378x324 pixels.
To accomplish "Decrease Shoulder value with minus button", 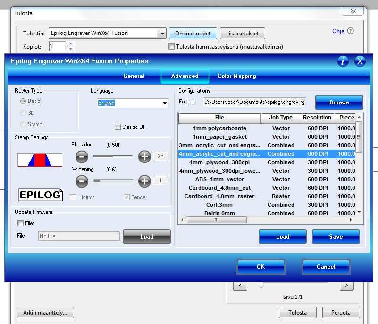I will pyautogui.click(x=82, y=157).
